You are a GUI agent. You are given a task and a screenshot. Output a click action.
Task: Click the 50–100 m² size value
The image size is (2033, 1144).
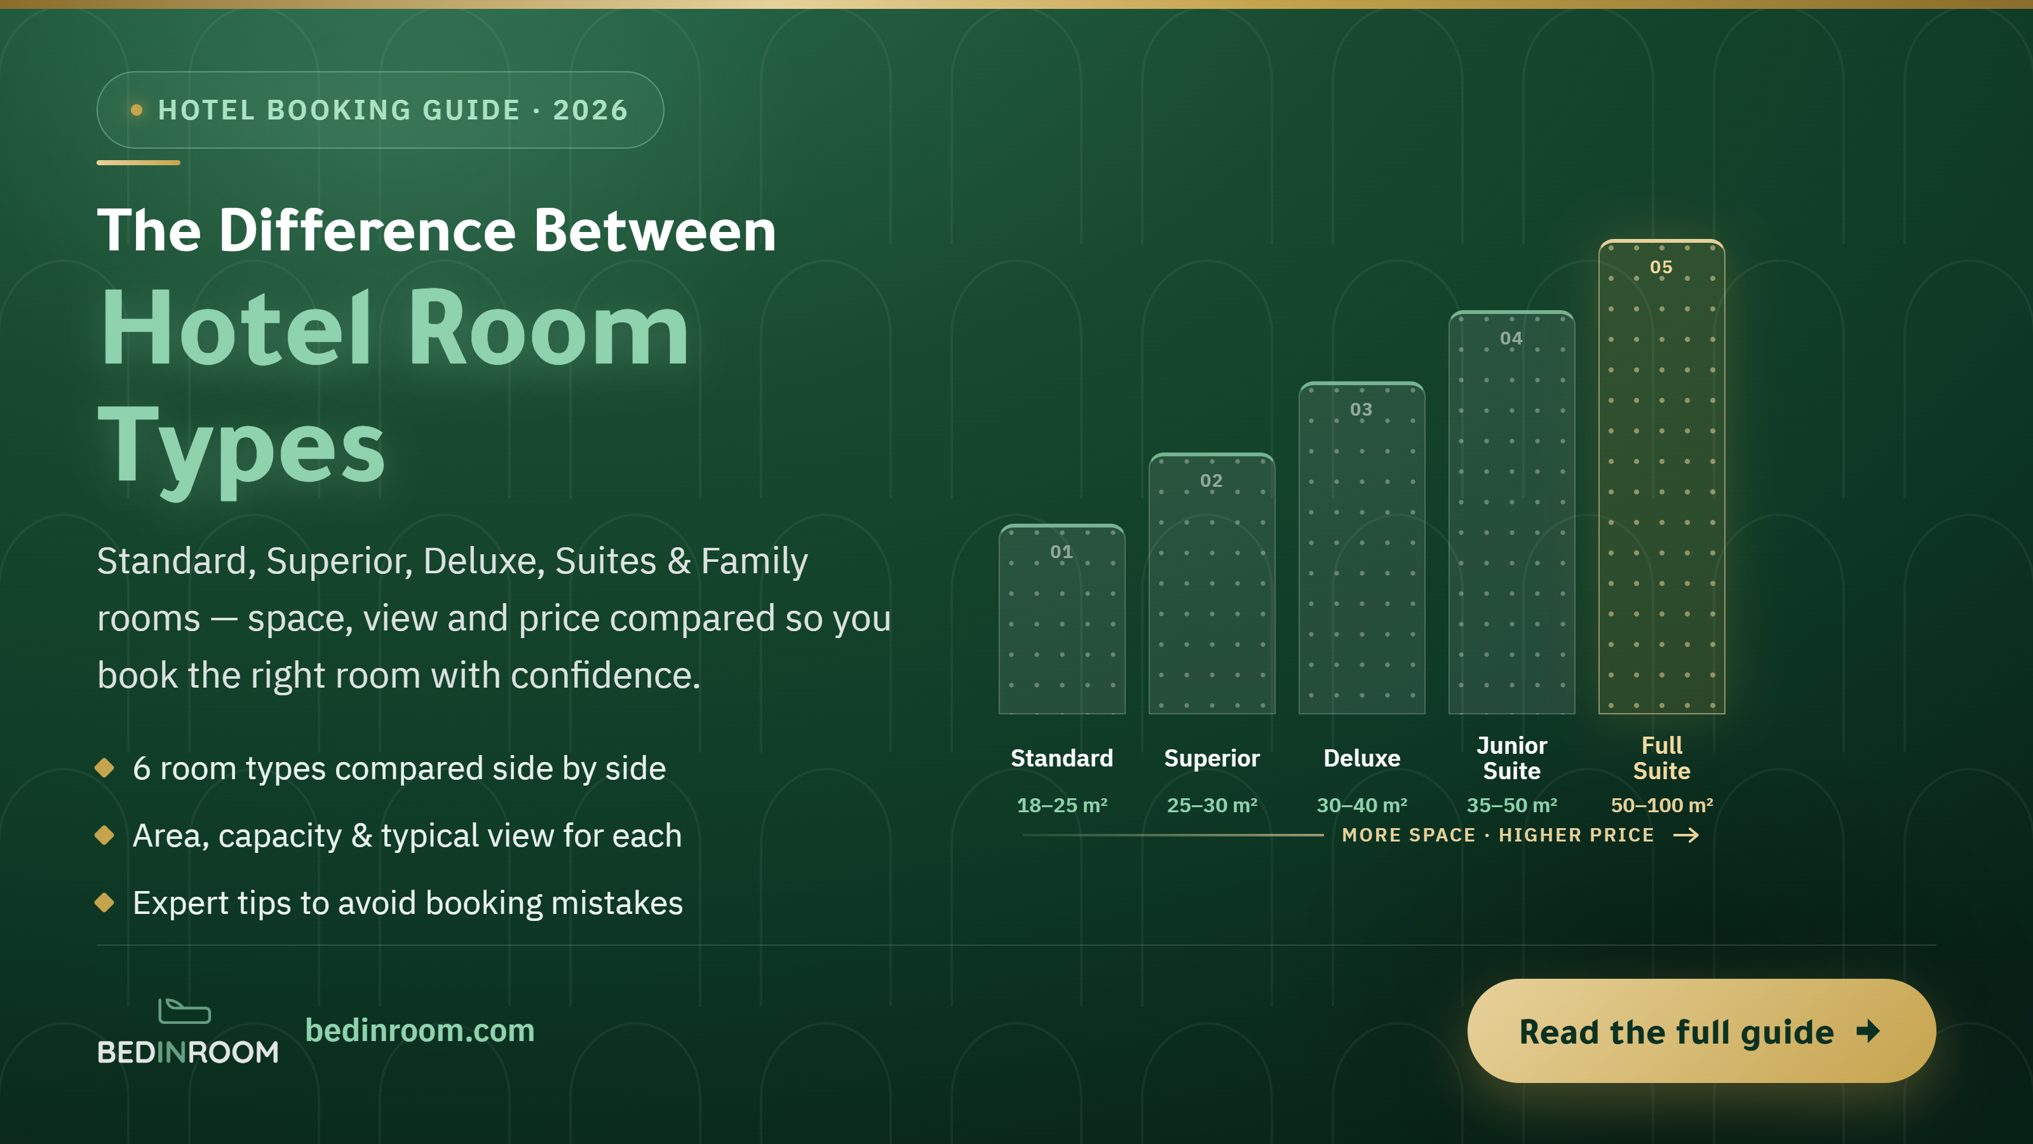pyautogui.click(x=1661, y=805)
